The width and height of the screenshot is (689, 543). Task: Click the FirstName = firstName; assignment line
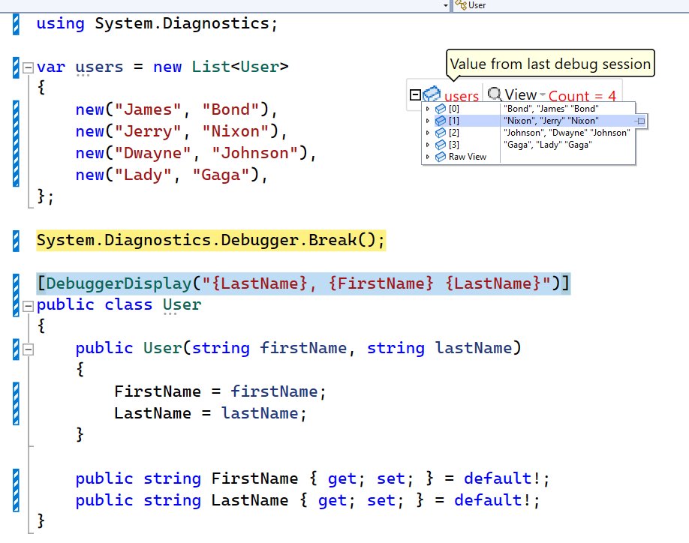click(220, 391)
